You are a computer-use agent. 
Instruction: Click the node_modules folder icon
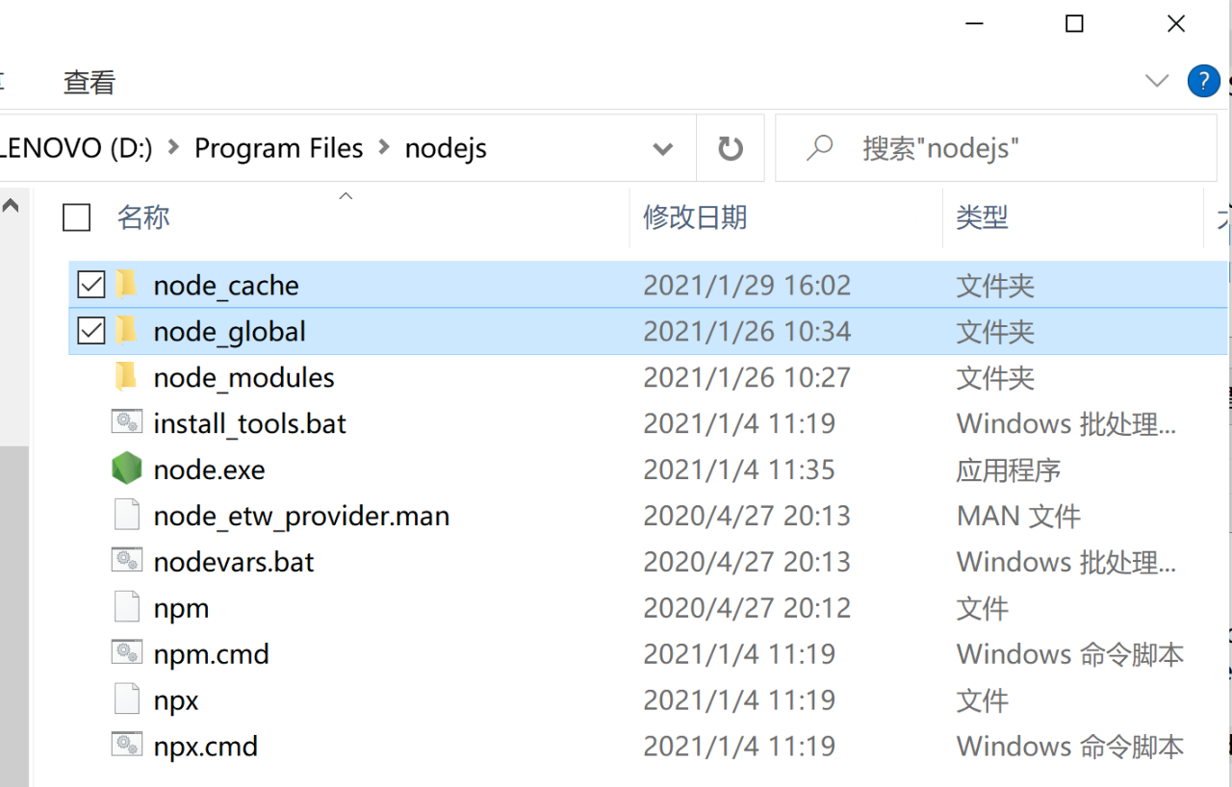point(126,377)
